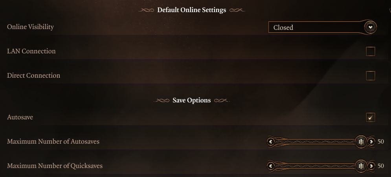The height and width of the screenshot is (177, 391).
Task: Click the Autosave setting label
Action: pyautogui.click(x=20, y=117)
